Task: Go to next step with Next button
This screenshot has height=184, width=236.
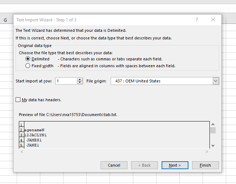Action: [175, 165]
